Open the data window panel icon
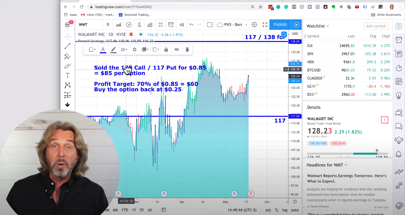The height and width of the screenshot is (215, 405). coord(399,53)
